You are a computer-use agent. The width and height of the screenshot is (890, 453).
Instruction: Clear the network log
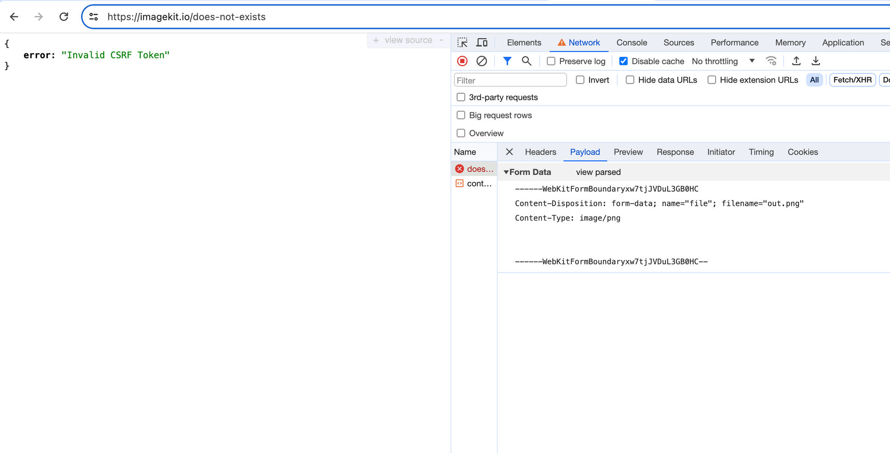tap(481, 61)
